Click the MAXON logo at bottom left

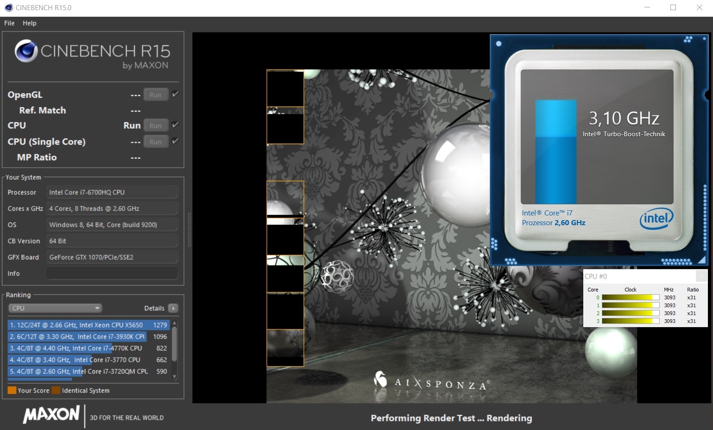(51, 414)
